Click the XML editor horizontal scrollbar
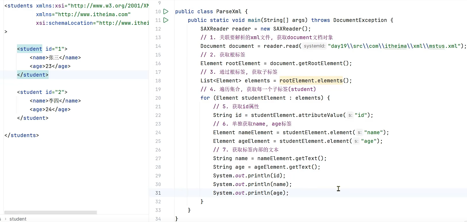The height and width of the screenshot is (222, 467). coord(51,212)
